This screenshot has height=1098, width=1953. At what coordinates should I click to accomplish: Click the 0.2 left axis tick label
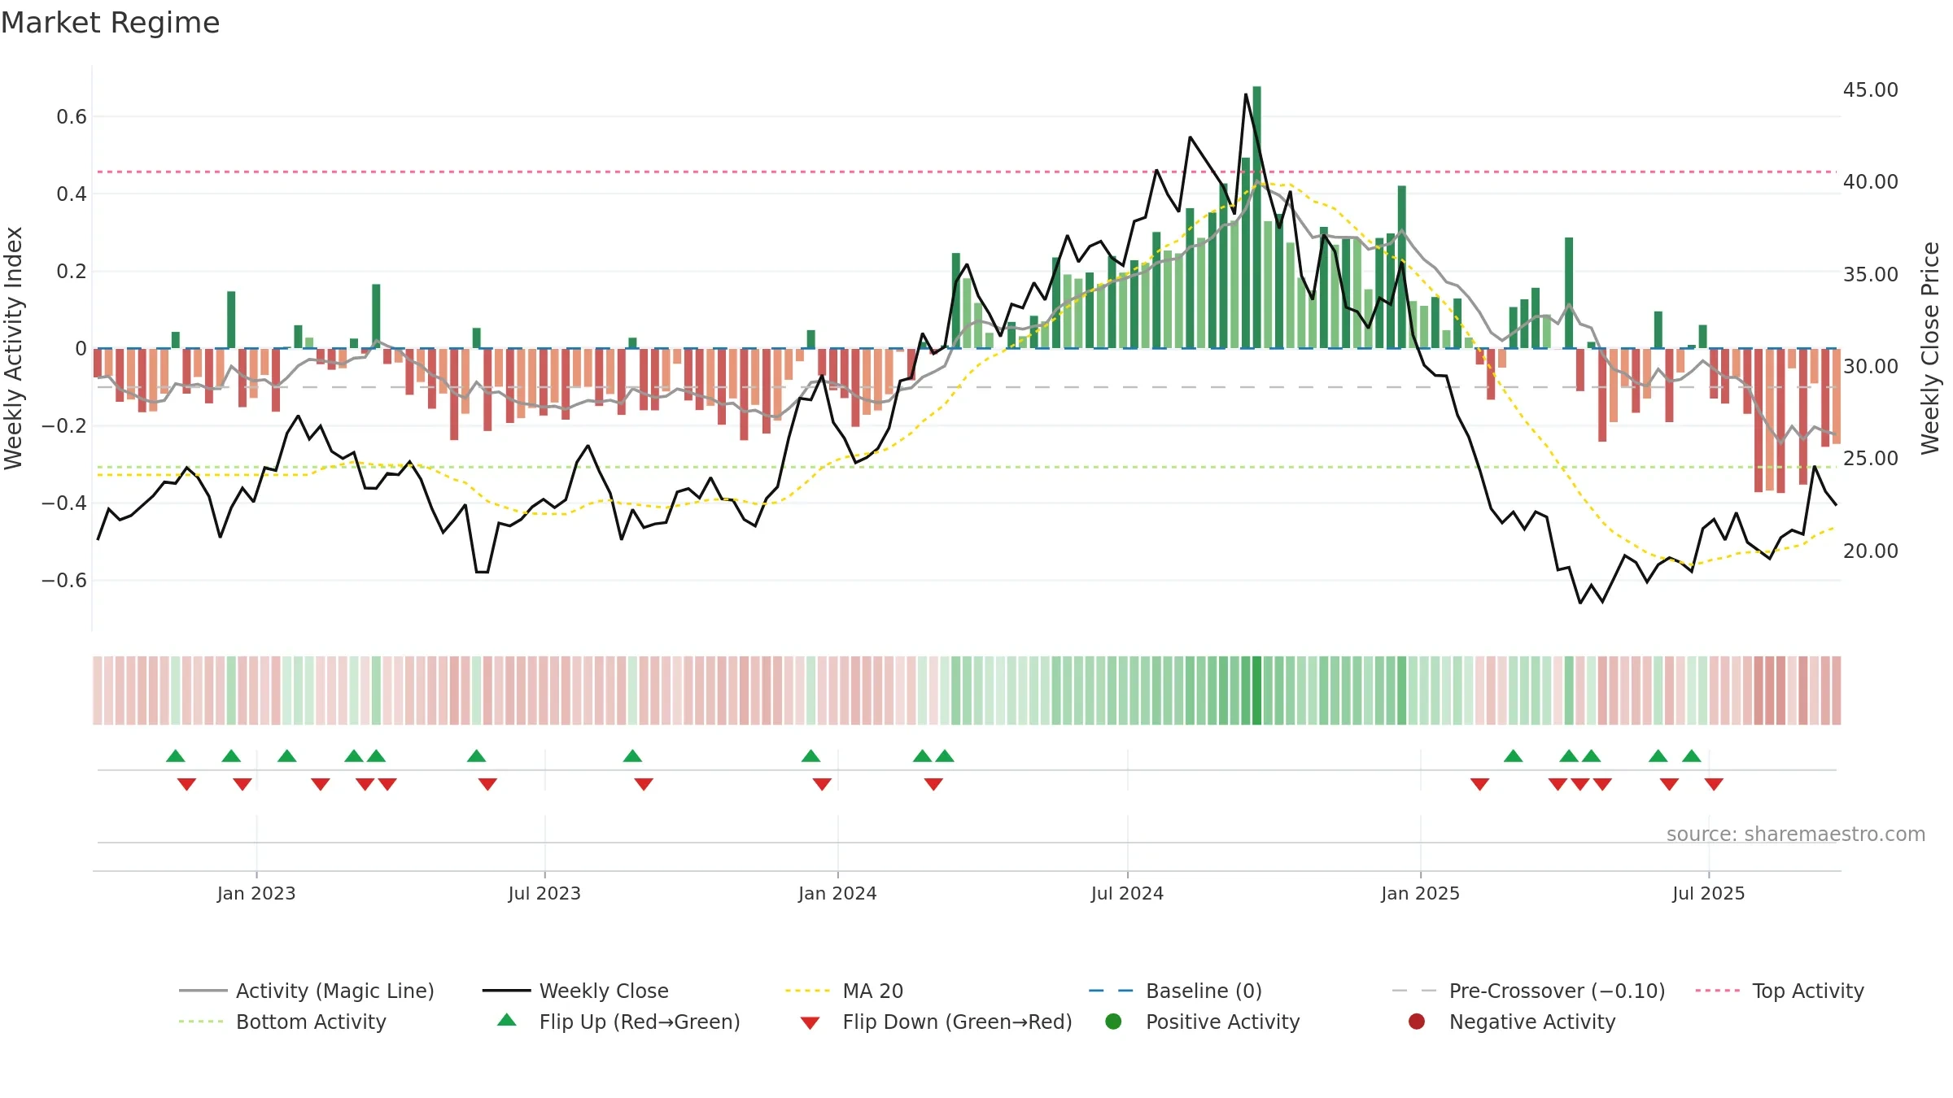pos(72,272)
